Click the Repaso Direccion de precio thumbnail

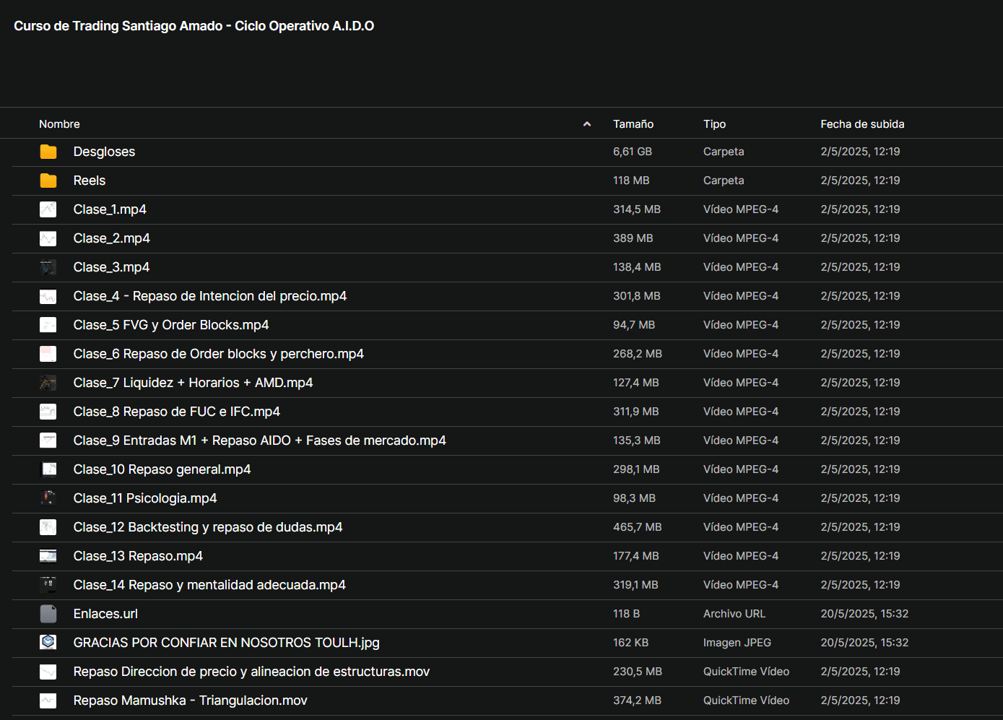48,672
